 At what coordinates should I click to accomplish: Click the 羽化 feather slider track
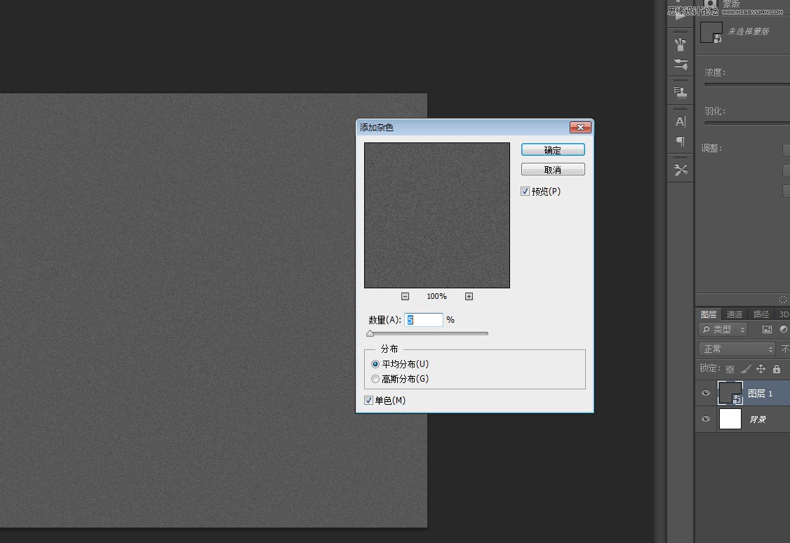tap(747, 123)
